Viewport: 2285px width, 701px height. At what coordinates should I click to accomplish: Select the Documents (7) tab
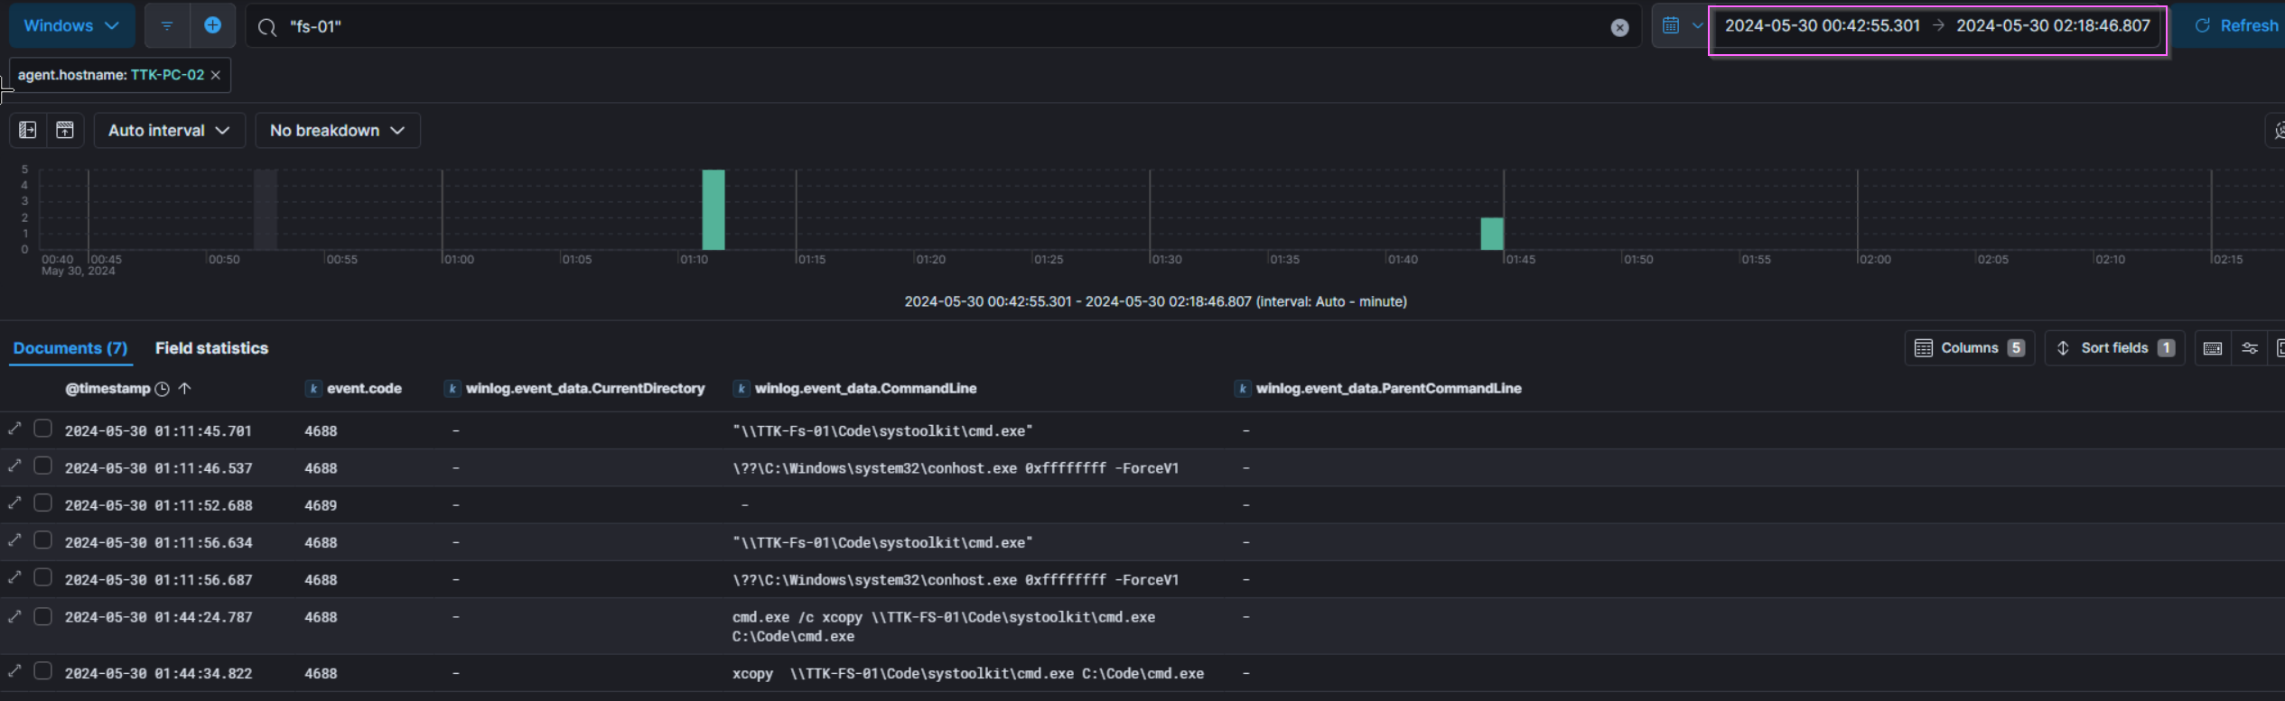click(70, 348)
